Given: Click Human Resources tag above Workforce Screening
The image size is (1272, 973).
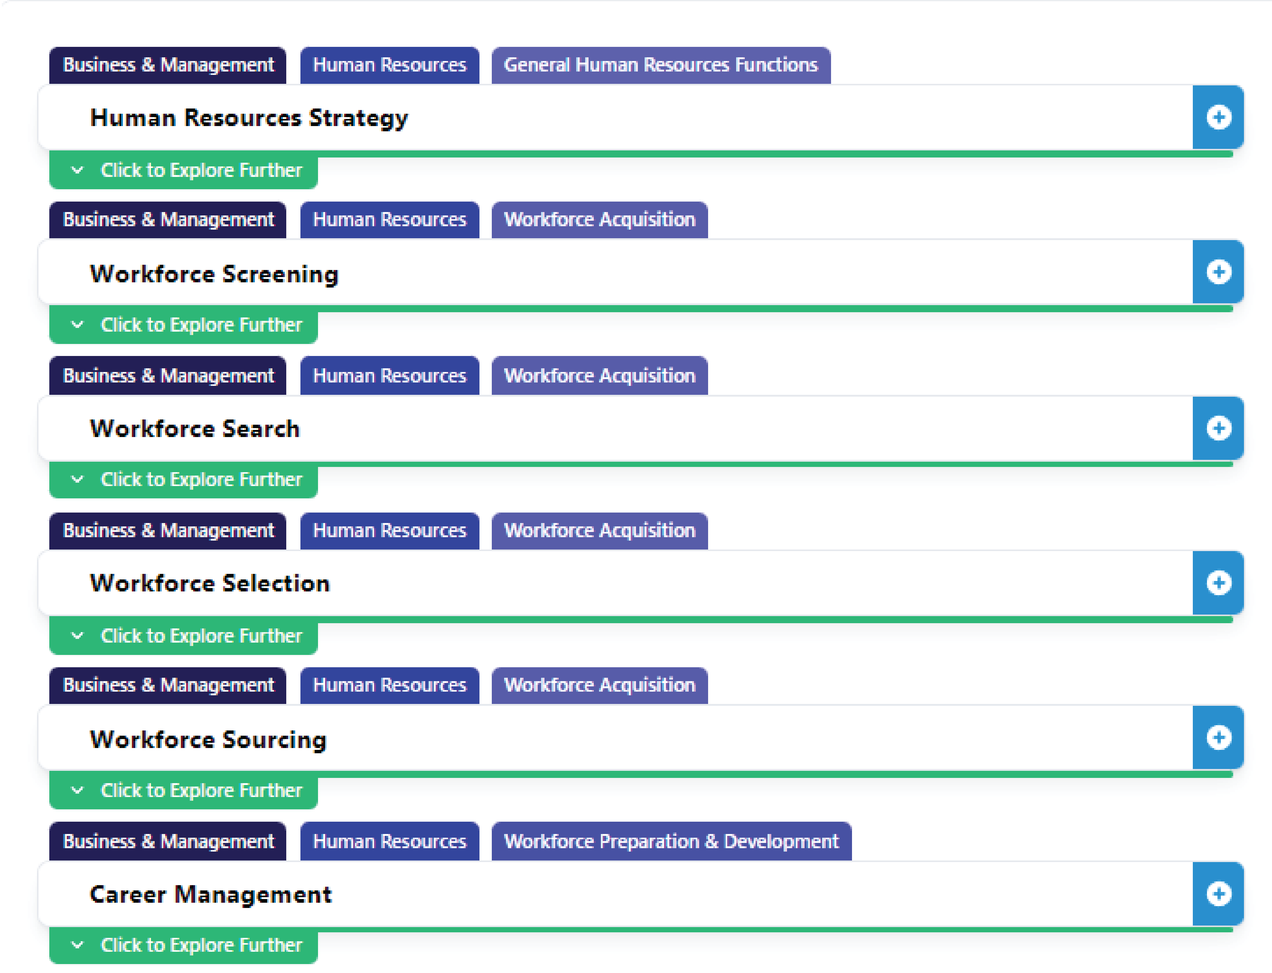Looking at the screenshot, I should click(389, 220).
